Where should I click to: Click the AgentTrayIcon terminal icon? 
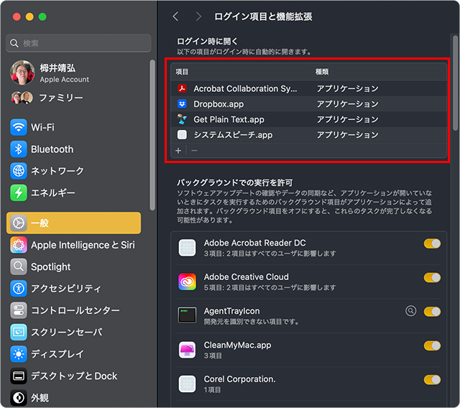(x=187, y=315)
